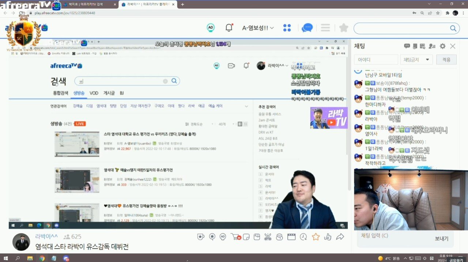468x262 pixels.
Task: Click the UP thumbs-up recommend icon
Action: [328, 237]
